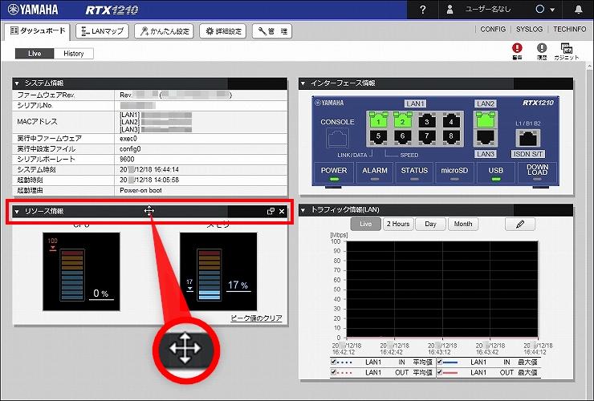This screenshot has height=401, width=594.
Task: Click the USB indicator
Action: click(x=495, y=173)
